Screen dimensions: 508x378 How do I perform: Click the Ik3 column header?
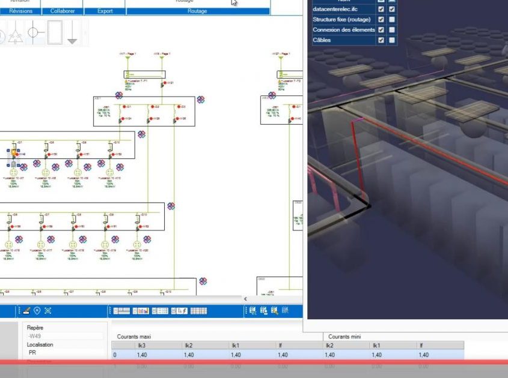coord(159,346)
